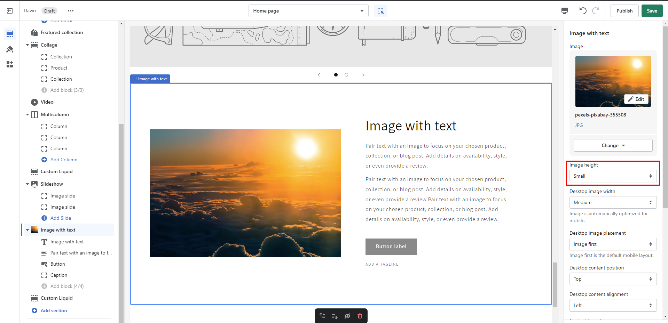668x323 pixels.
Task: Open the App embeds icon
Action: (x=10, y=64)
